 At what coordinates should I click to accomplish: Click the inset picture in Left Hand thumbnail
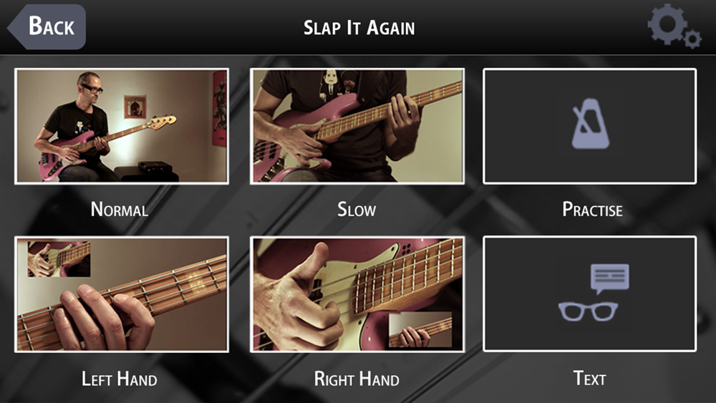click(x=59, y=259)
